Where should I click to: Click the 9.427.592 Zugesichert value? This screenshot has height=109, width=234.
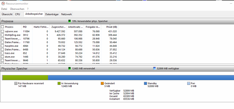[60, 31]
